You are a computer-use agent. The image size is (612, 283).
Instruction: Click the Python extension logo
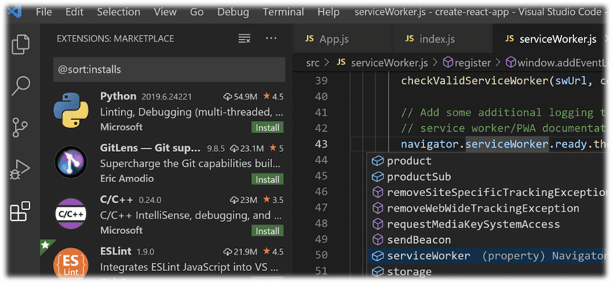(70, 111)
